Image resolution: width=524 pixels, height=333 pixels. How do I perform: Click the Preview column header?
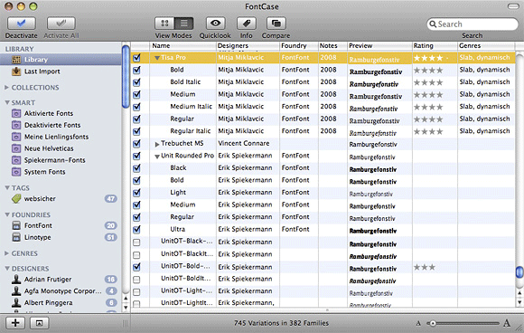[x=379, y=46]
